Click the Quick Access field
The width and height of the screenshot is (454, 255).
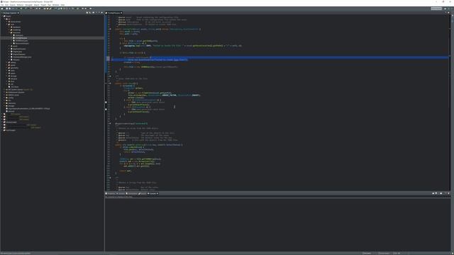436,8
